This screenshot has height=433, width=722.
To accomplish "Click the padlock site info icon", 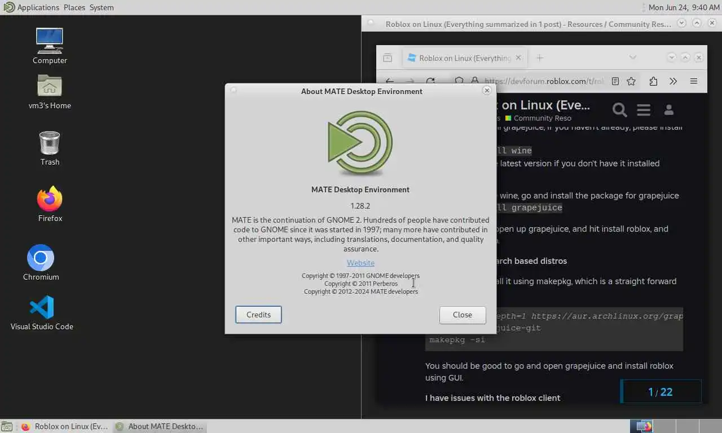I will tap(474, 81).
